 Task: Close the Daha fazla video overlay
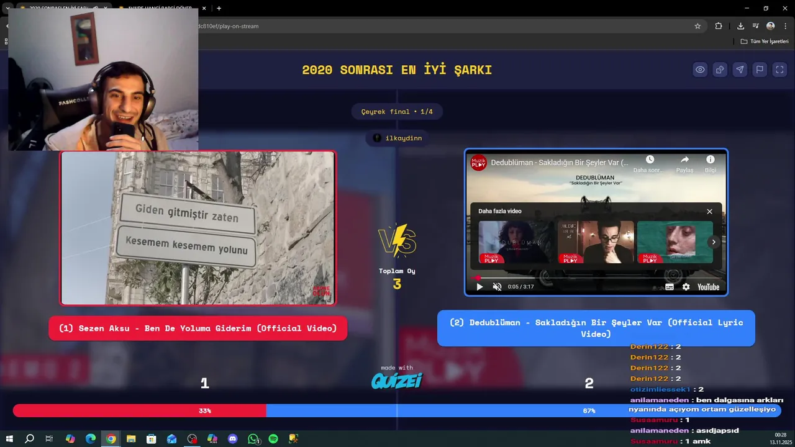[709, 211]
